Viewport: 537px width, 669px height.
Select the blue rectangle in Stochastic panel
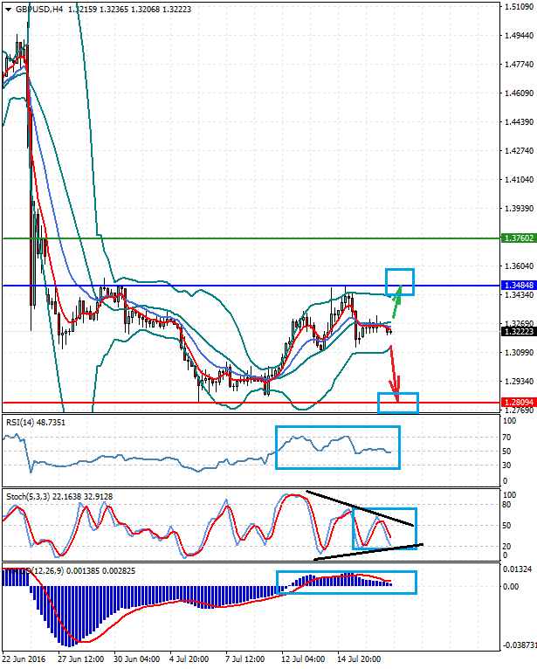pos(385,529)
